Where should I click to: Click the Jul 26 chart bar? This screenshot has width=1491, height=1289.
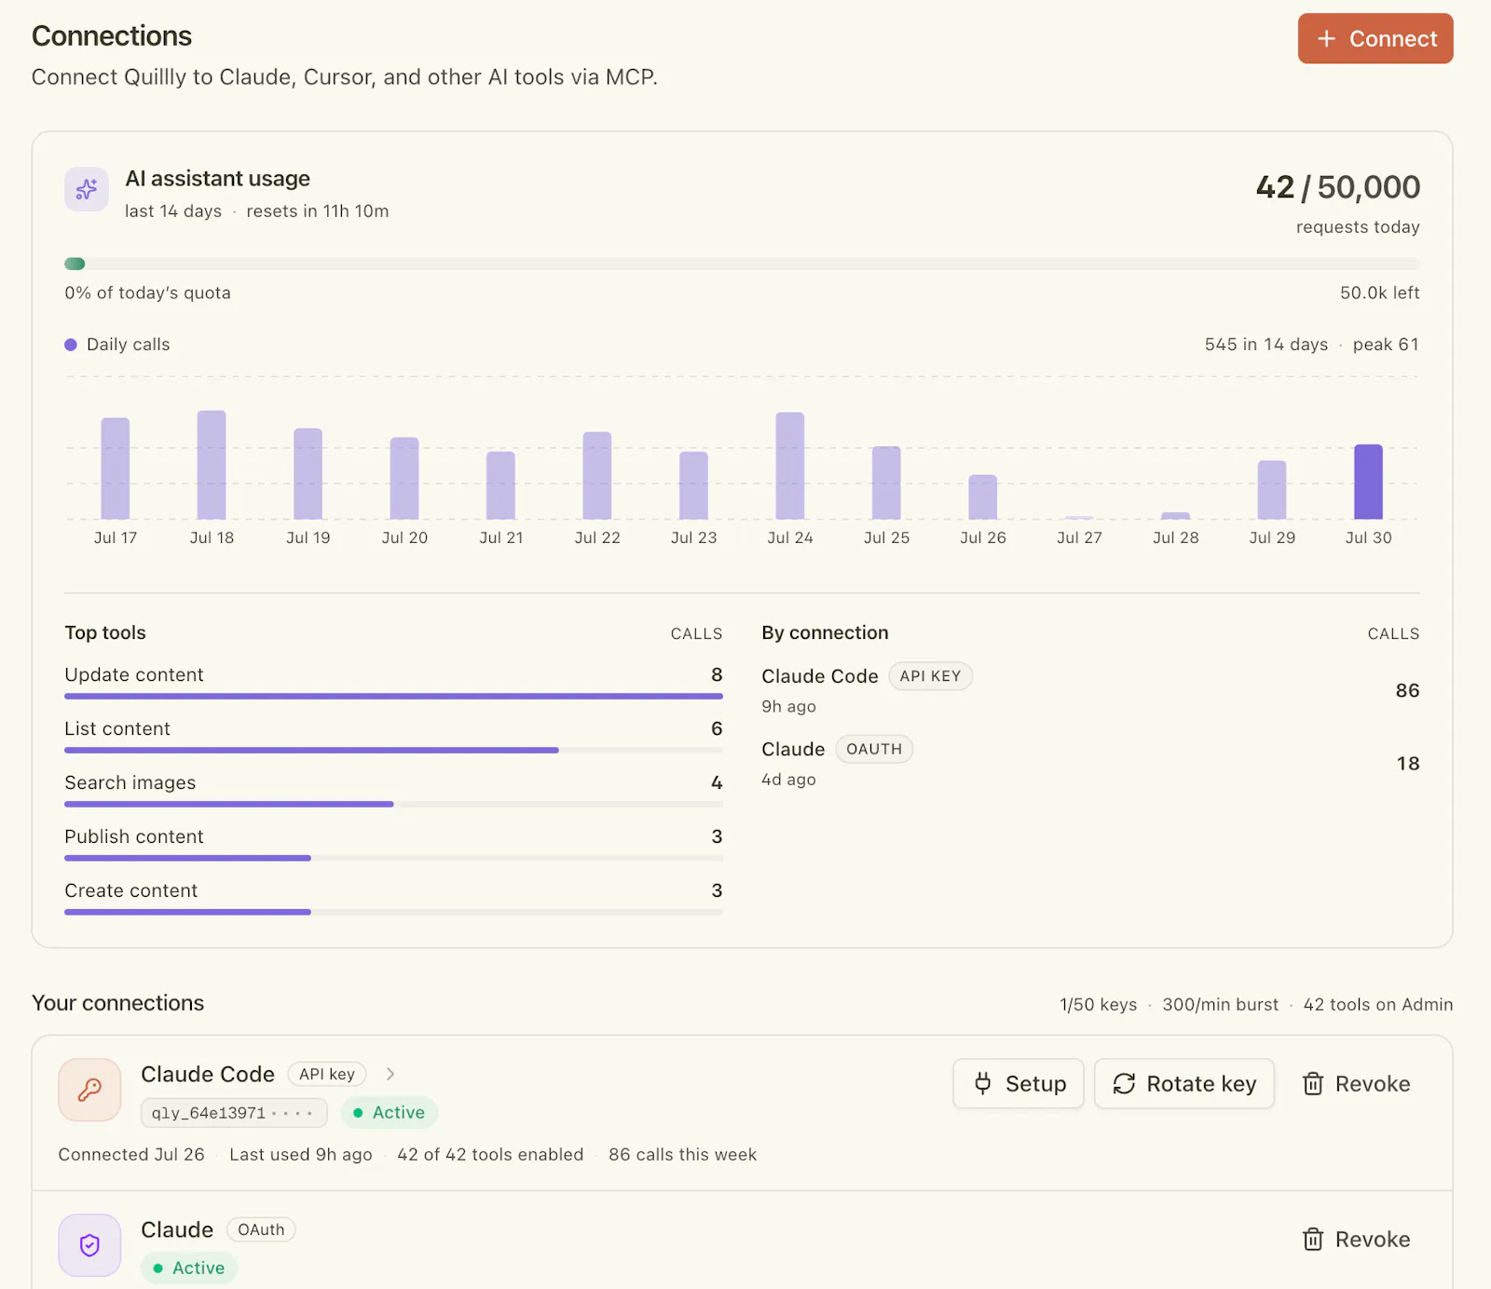click(x=983, y=497)
